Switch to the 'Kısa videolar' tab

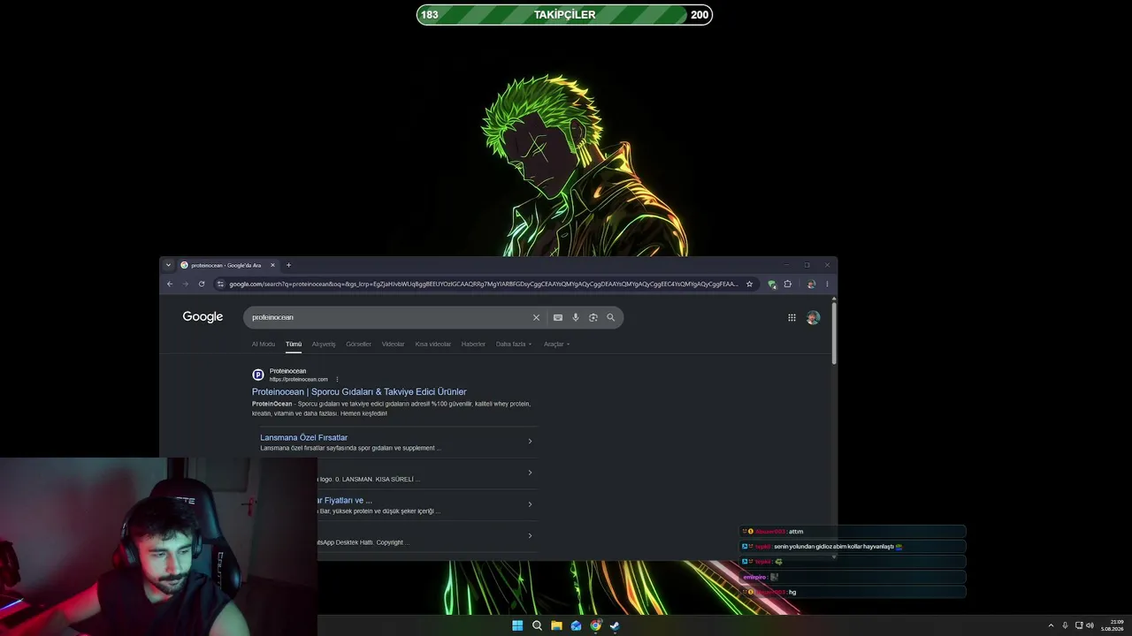pyautogui.click(x=433, y=344)
